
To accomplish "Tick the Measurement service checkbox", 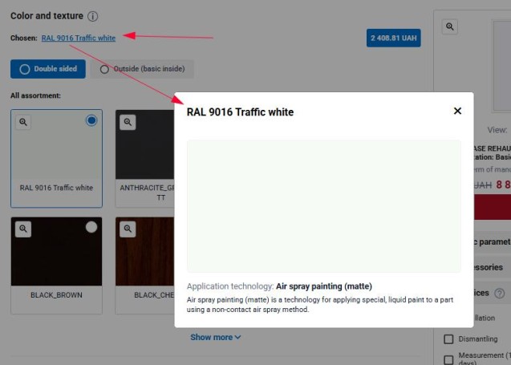I will 449,359.
